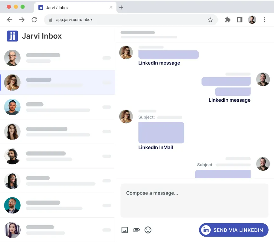Click the Compose a message field
This screenshot has width=274, height=242.
point(194,200)
